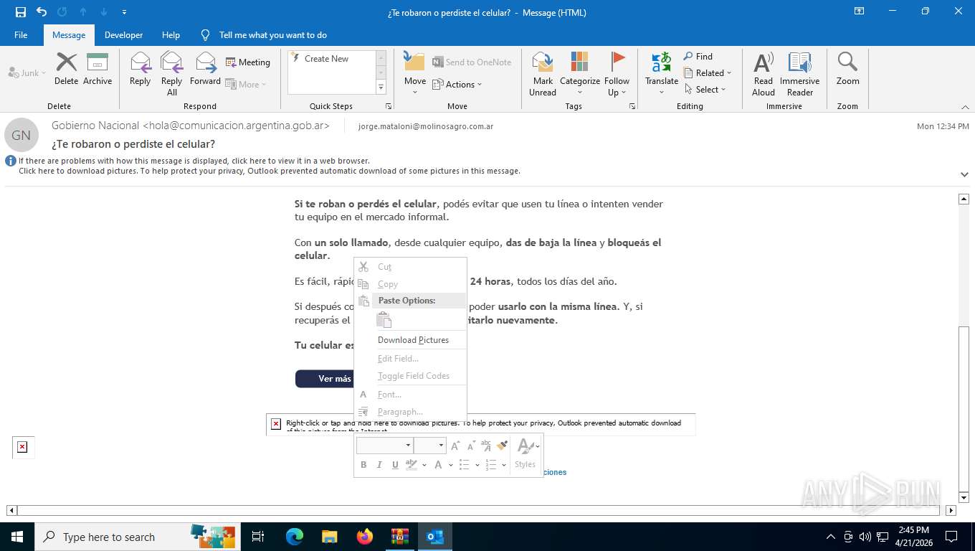This screenshot has width=975, height=551.
Task: Toggle Italic in the mini toolbar
Action: pyautogui.click(x=379, y=465)
